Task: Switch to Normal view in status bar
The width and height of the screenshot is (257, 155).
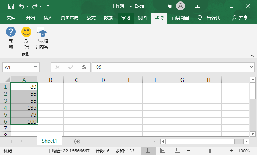Action: point(148,151)
